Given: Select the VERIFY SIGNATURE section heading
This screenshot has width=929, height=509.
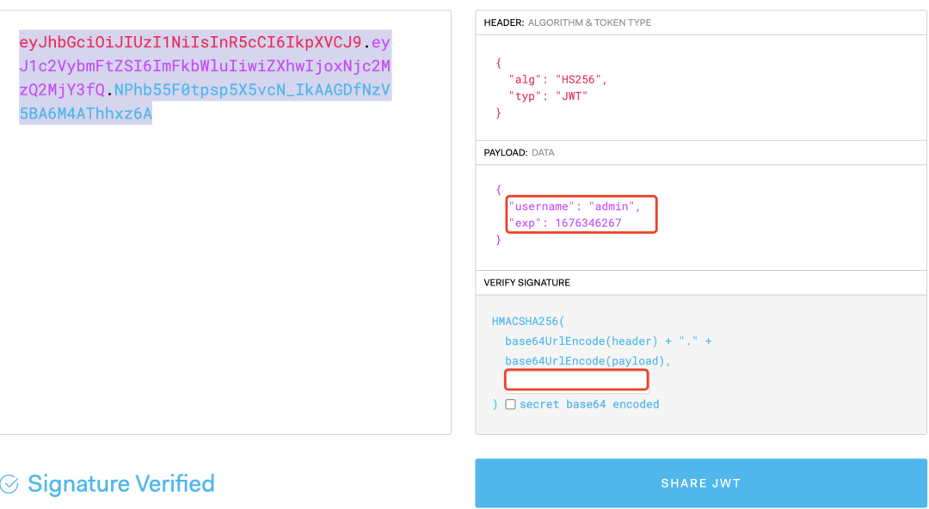Looking at the screenshot, I should click(526, 283).
